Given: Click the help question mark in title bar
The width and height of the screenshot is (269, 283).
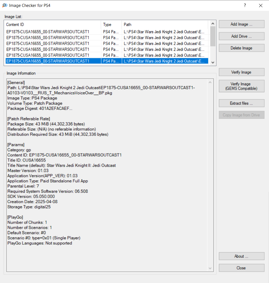Looking at the screenshot, I should (x=245, y=6).
